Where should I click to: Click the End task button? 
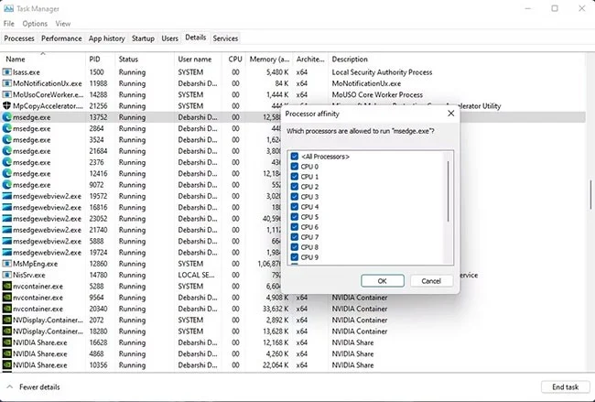tap(558, 387)
